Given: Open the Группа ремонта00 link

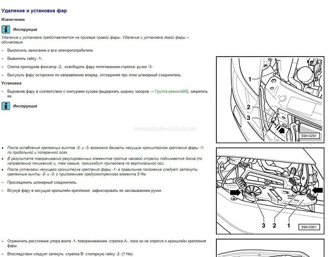Looking at the screenshot, I should pos(171,91).
